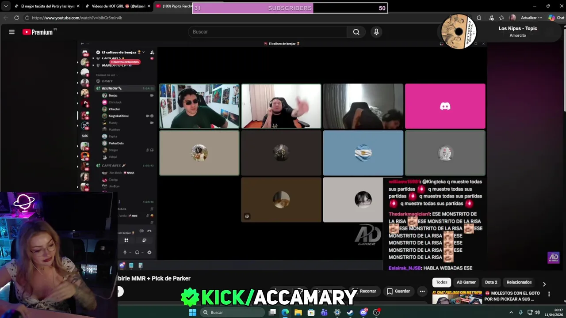
Task: Expand the Discord server name dropdown
Action: point(144,52)
